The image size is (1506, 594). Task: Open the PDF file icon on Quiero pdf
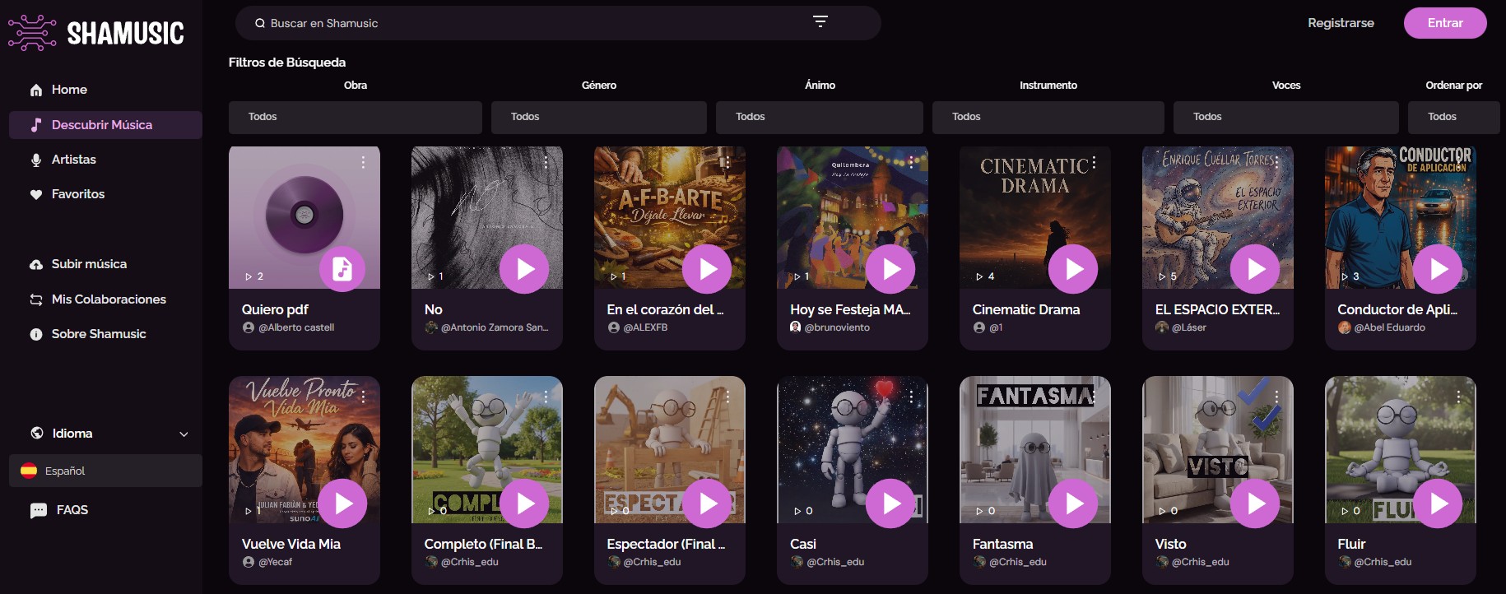pos(342,269)
